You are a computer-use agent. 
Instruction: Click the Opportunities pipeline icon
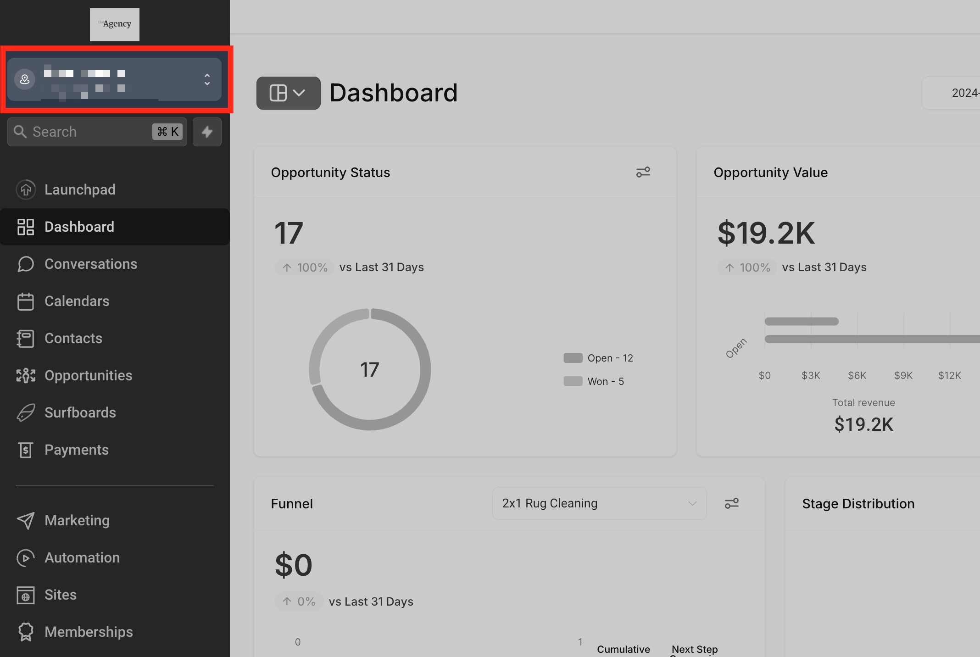(x=26, y=375)
